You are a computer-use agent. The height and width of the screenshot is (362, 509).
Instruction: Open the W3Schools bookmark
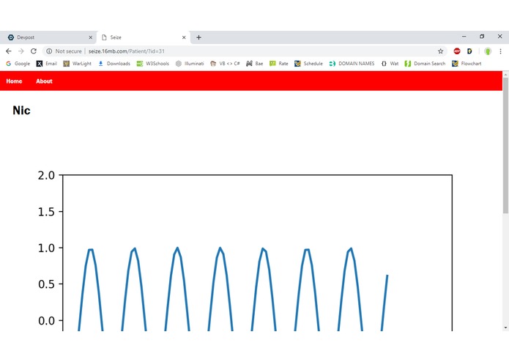(x=153, y=64)
